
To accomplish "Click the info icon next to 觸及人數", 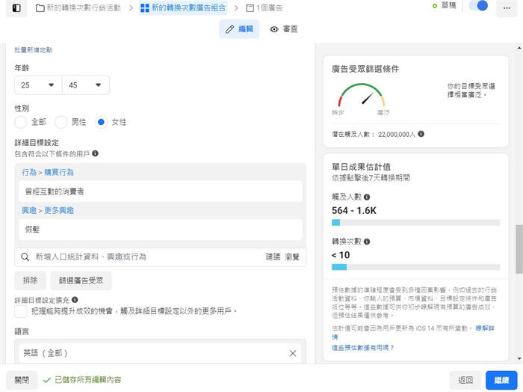I will 367,197.
